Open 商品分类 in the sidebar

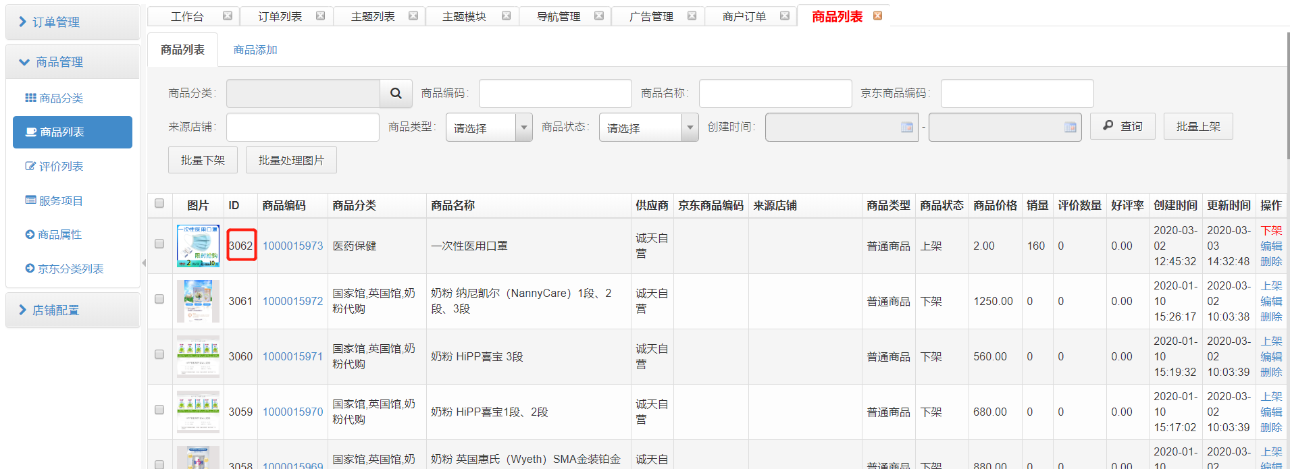pos(54,98)
